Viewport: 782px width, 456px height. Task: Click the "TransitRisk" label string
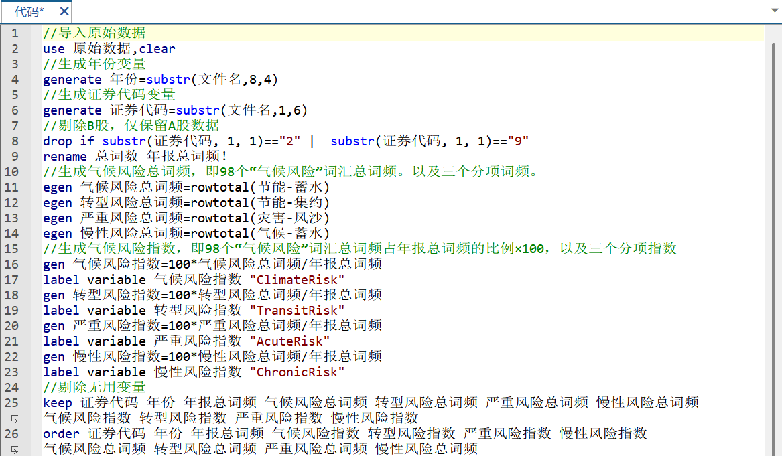tap(296, 310)
